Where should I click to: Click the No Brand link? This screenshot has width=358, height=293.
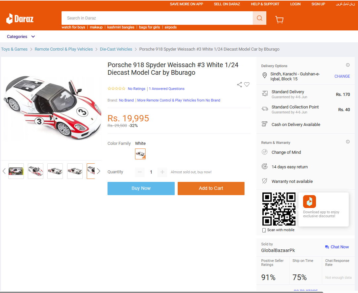point(126,100)
